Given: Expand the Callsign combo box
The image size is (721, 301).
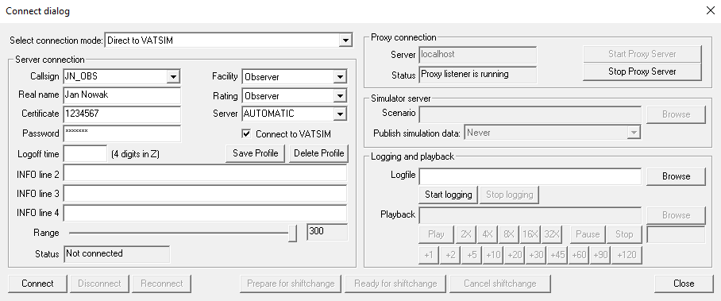Looking at the screenshot, I should [x=173, y=77].
